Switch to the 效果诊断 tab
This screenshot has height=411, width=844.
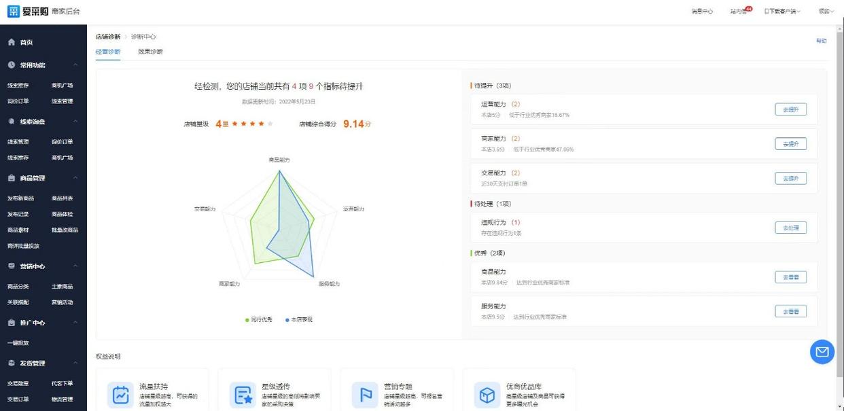coord(150,52)
